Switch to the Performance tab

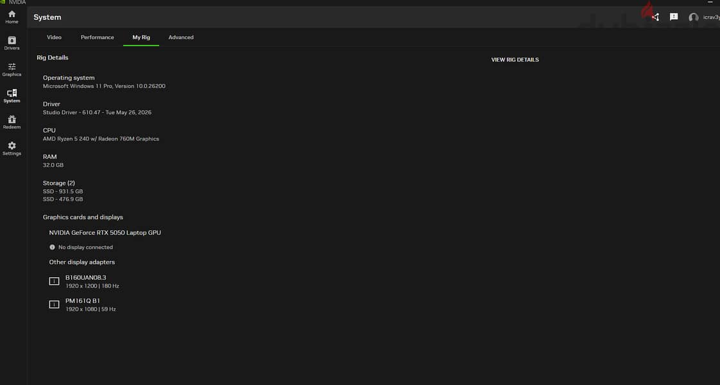(x=98, y=37)
